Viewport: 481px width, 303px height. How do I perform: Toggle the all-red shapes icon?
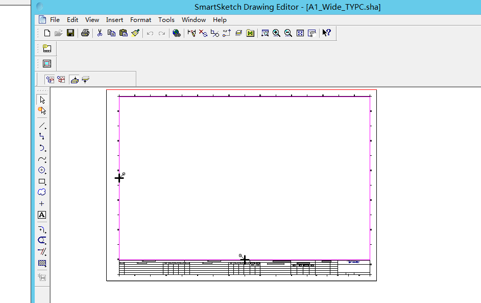(x=61, y=80)
